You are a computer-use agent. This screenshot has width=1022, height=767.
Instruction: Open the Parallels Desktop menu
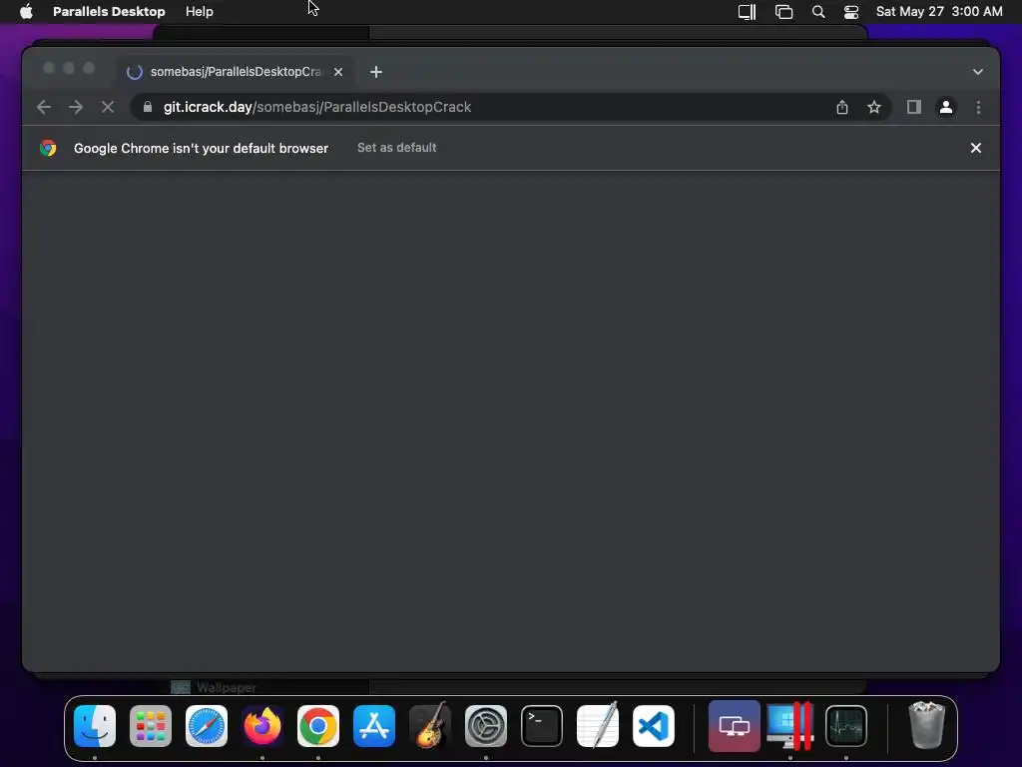109,11
